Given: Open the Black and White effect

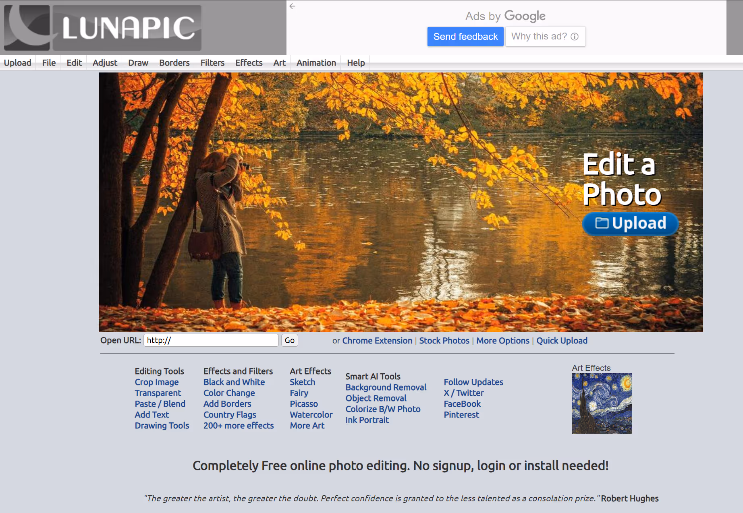Looking at the screenshot, I should click(234, 382).
